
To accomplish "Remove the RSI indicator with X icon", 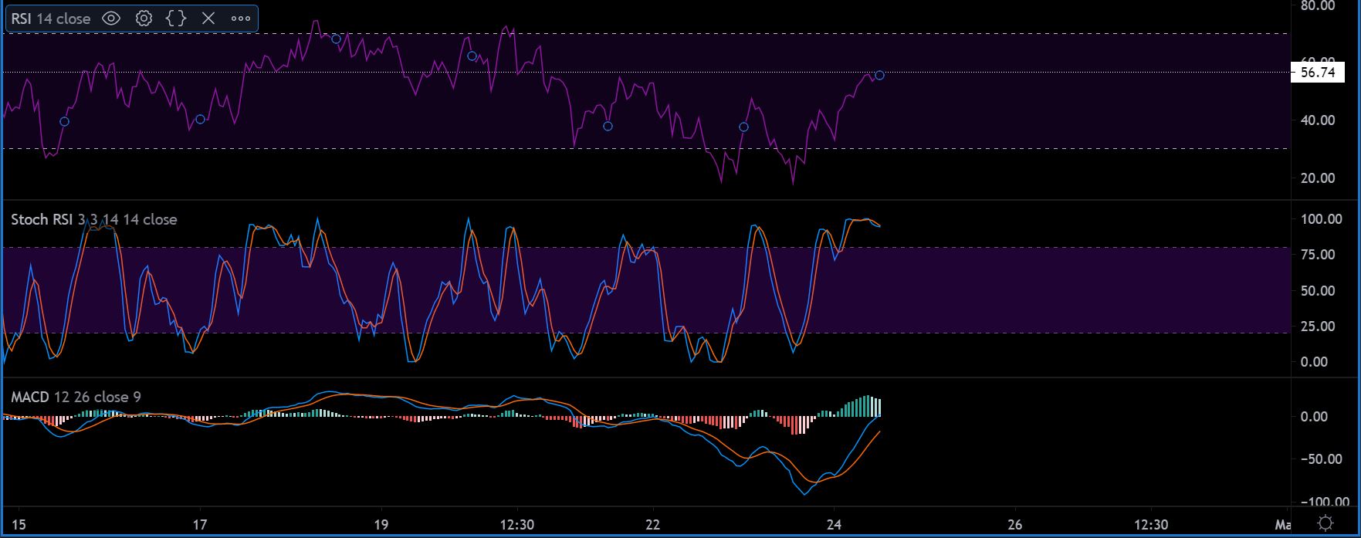I will [208, 19].
